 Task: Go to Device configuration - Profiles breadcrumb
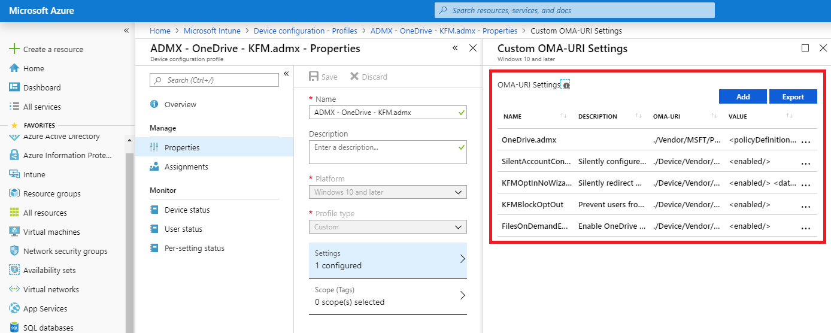click(305, 31)
